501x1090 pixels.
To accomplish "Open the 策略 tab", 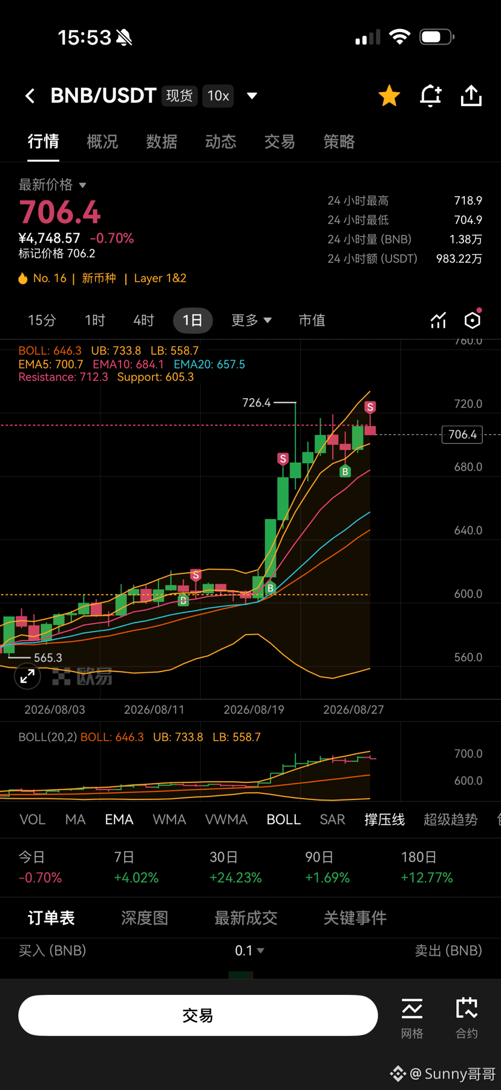I will 339,142.
